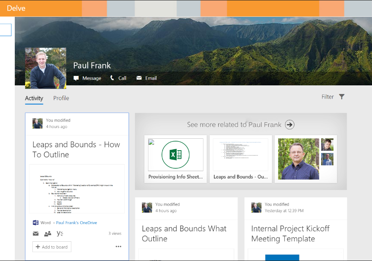Click the 3 views text
This screenshot has width=372, height=261.
[x=115, y=234]
